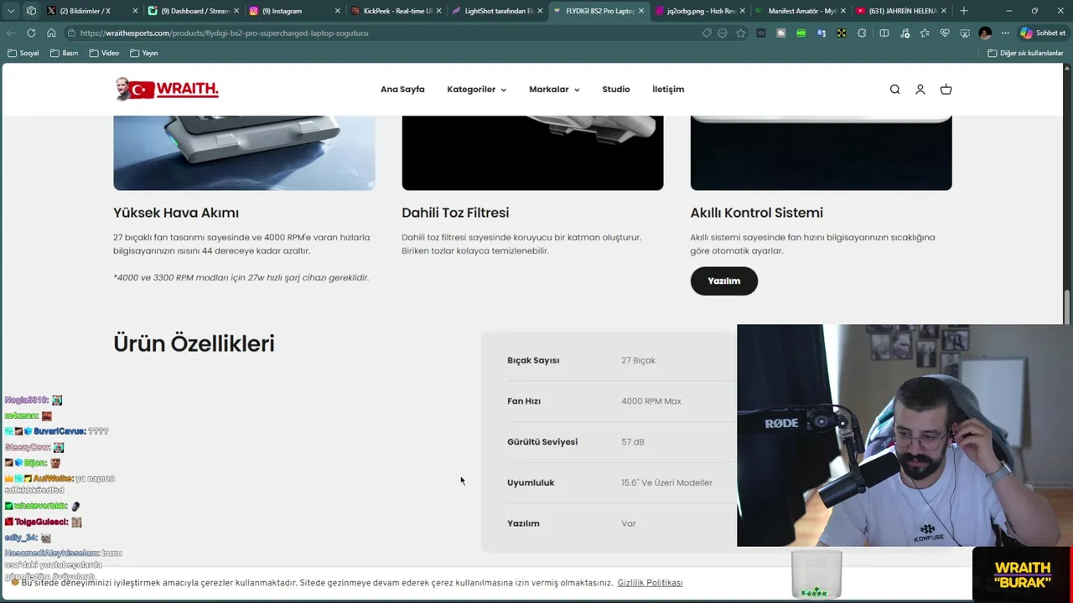This screenshot has height=603, width=1073.
Task: Click the yellow arrows extension icon
Action: tap(841, 33)
